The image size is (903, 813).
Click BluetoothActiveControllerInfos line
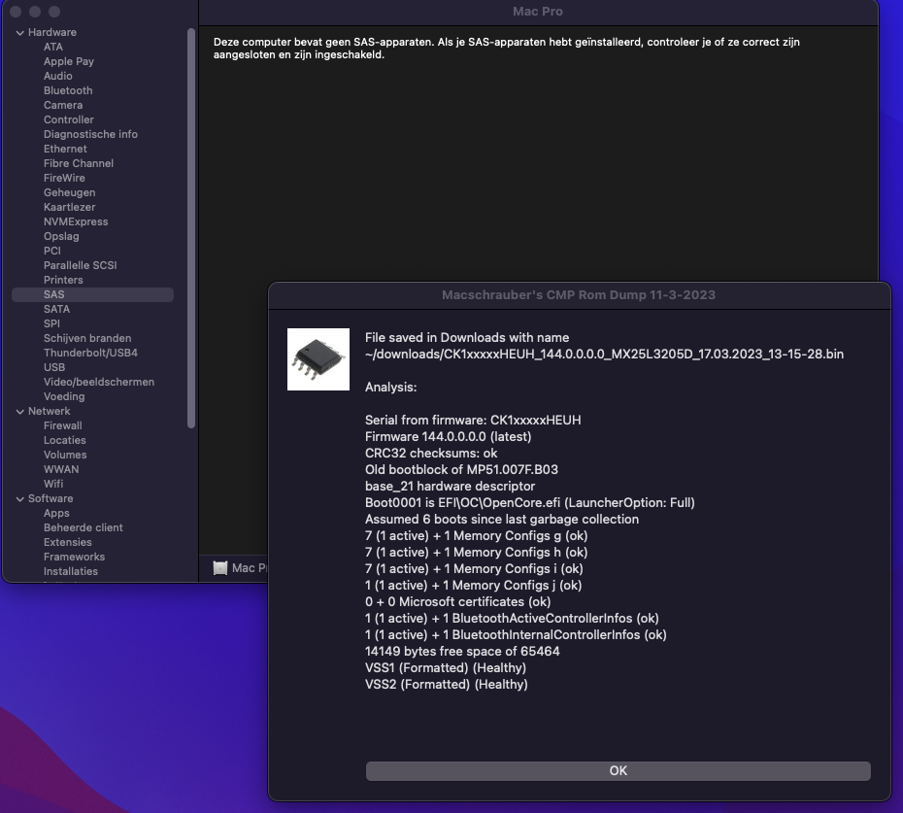point(512,618)
